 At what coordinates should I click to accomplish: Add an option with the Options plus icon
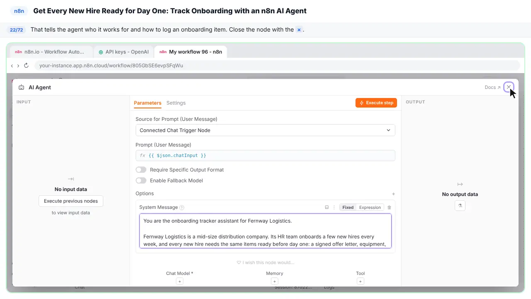pos(393,194)
